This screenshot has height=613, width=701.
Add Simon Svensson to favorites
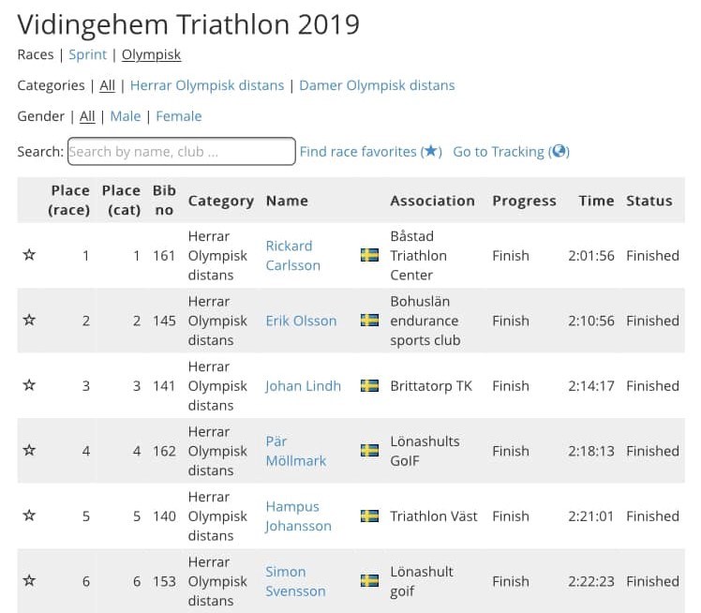tap(29, 581)
